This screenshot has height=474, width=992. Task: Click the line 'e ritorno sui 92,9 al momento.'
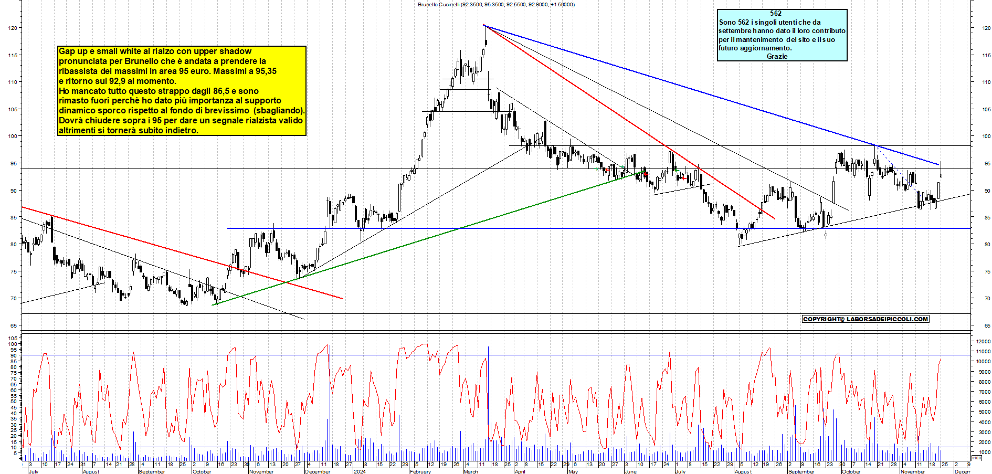click(x=118, y=81)
